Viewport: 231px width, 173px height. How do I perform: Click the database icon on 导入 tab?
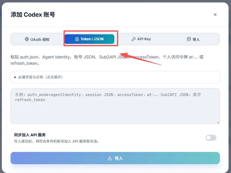189,39
